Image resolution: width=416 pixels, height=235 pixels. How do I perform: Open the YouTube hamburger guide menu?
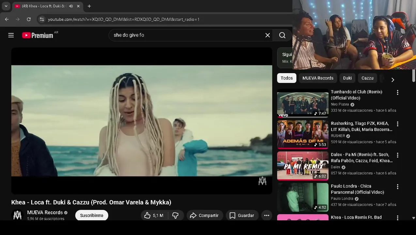click(x=11, y=35)
